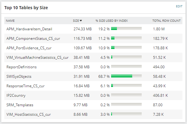Open VIM_VirtualMachineStatistics_CS_cur row
Image resolution: width=187 pixels, height=124 pixels.
coord(37,58)
